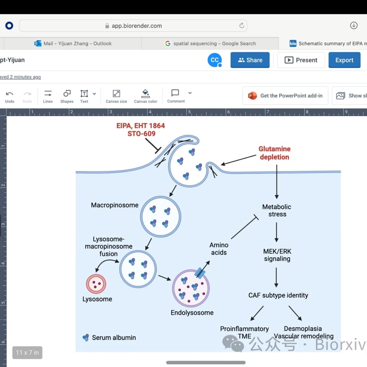367x367 pixels.
Task: Click Get the PowerPoint add-in
Action: tap(285, 96)
